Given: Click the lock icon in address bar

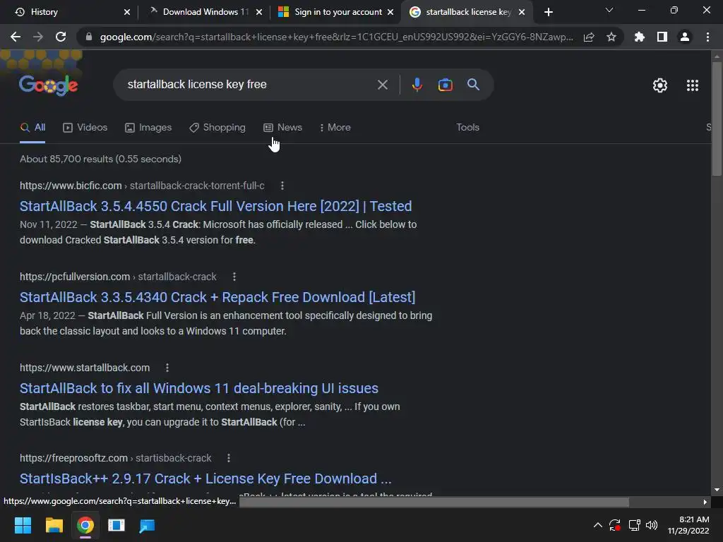Looking at the screenshot, I should (89, 37).
